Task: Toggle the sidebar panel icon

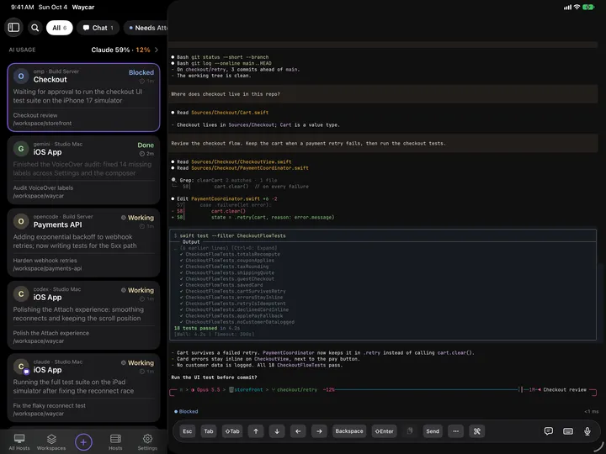Action: 13,28
